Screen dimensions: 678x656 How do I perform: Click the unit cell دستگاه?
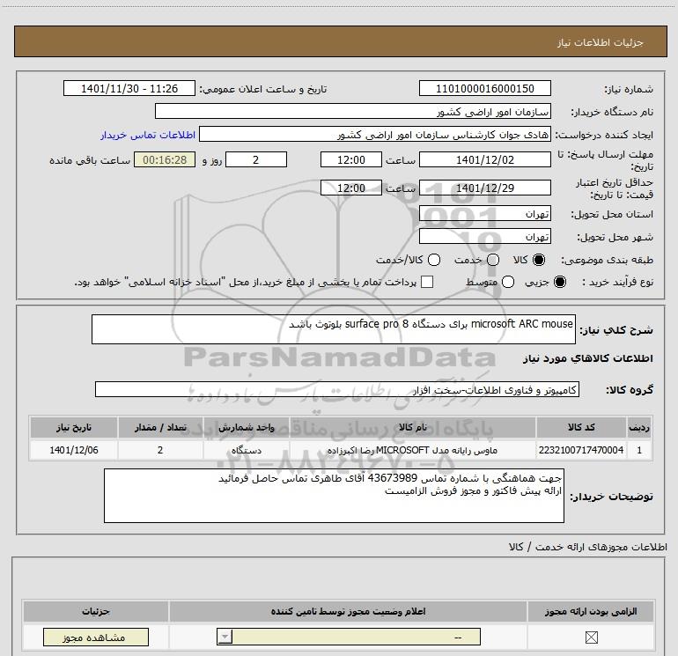(x=246, y=450)
